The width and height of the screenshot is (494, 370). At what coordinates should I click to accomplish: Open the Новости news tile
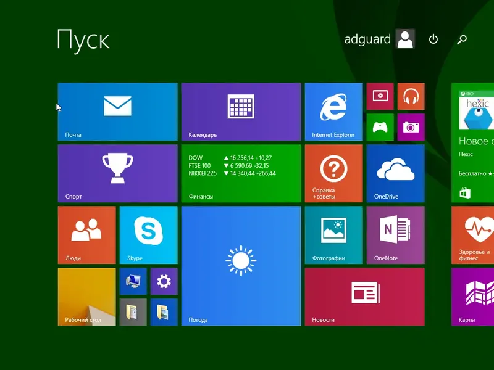click(x=364, y=297)
